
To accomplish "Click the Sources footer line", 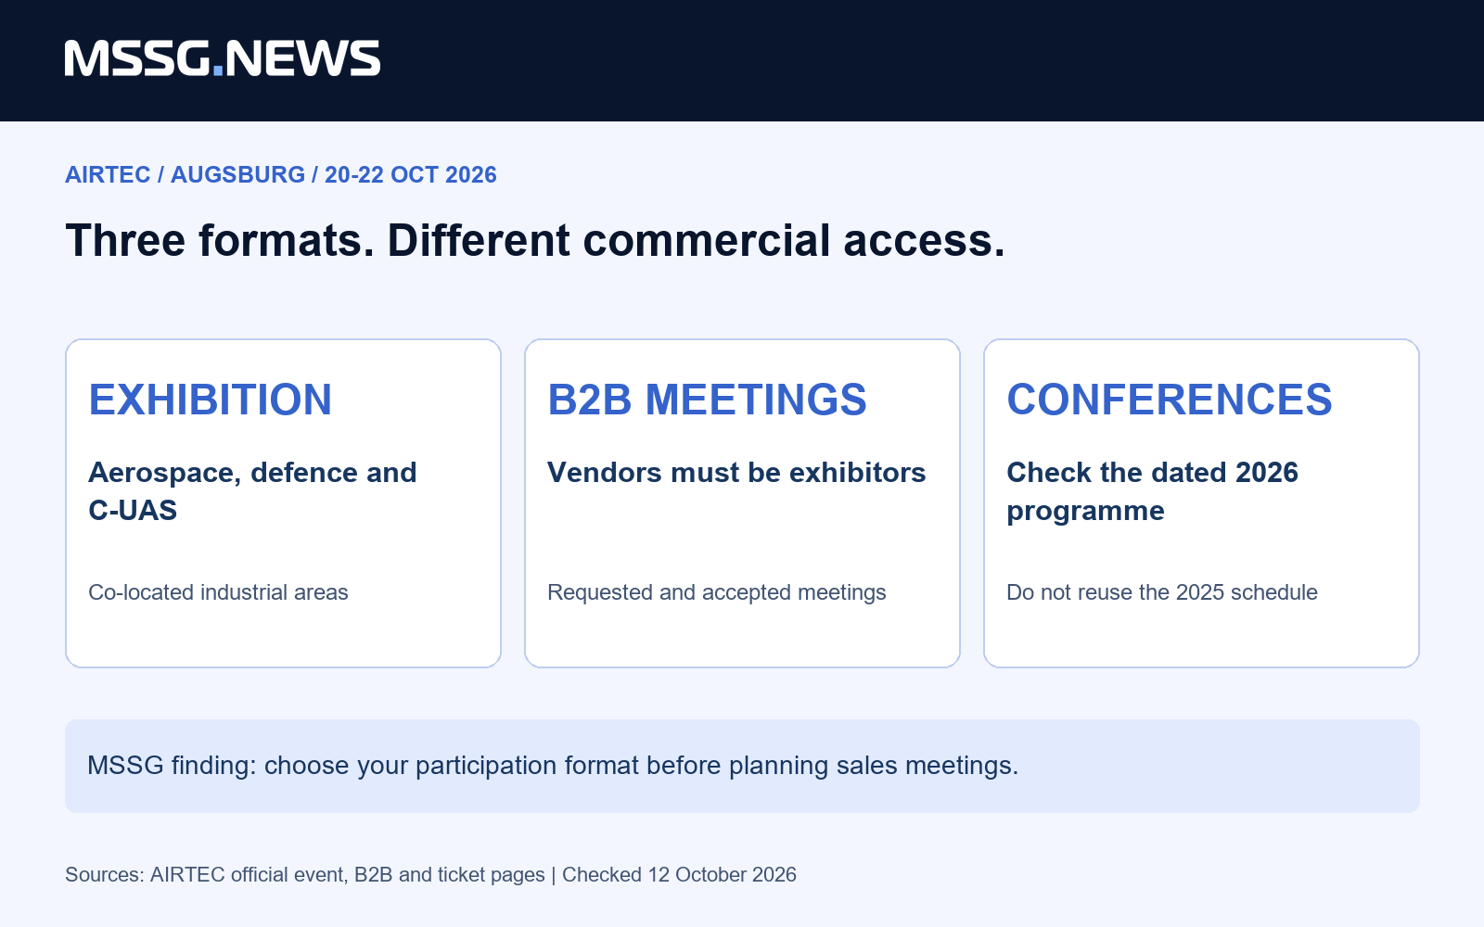I will click(430, 875).
